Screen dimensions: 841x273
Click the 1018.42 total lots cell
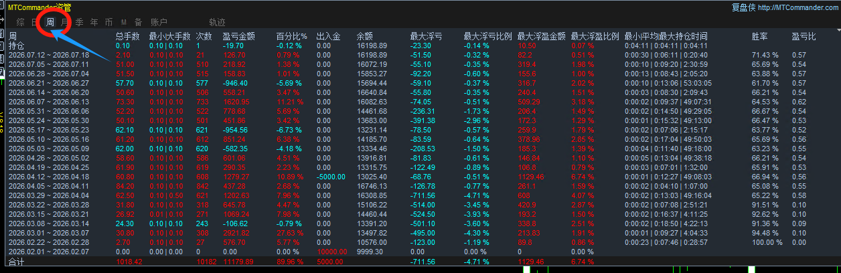pos(128,261)
